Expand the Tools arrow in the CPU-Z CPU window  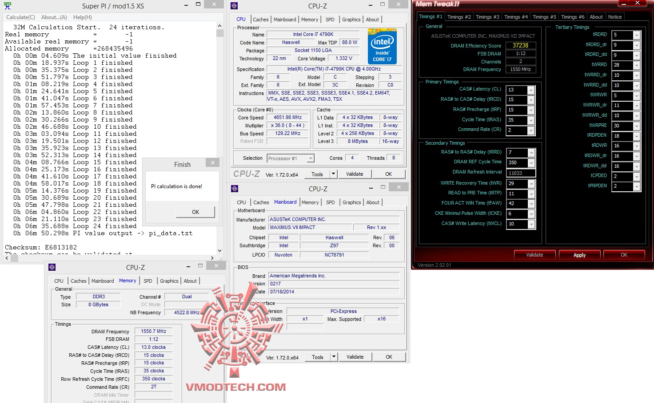coord(333,174)
